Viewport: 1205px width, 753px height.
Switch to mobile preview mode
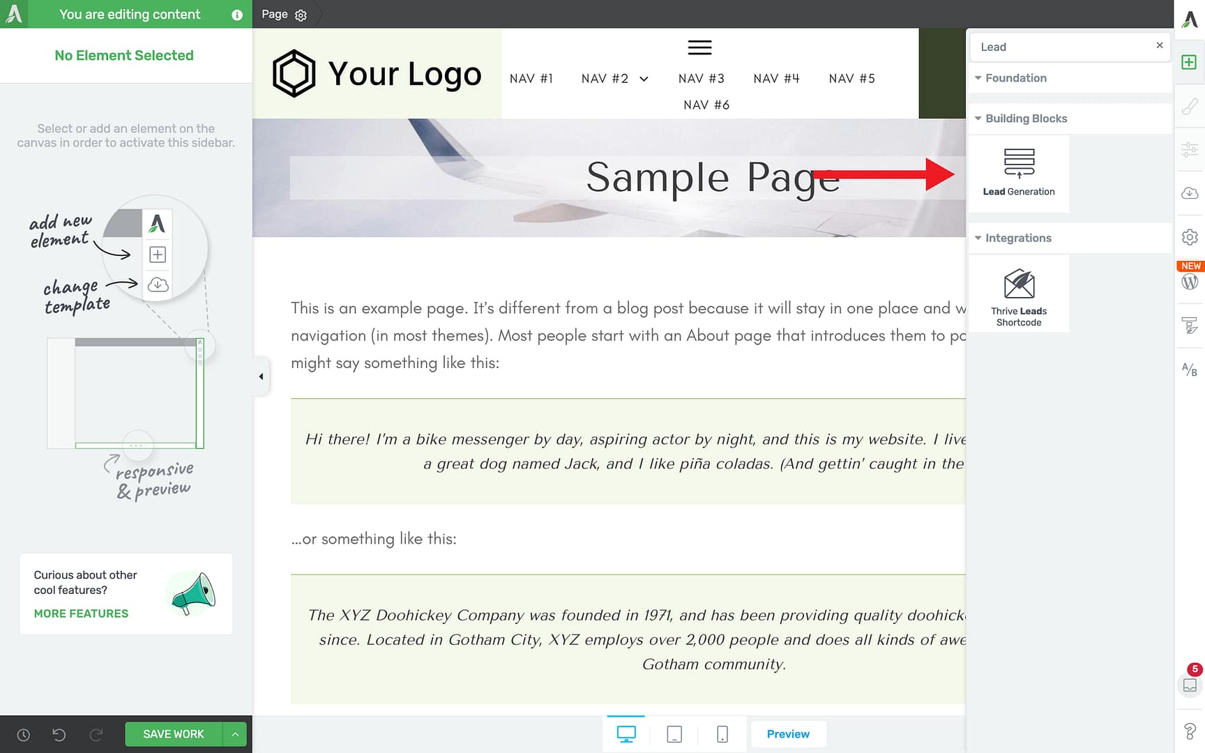pos(722,733)
